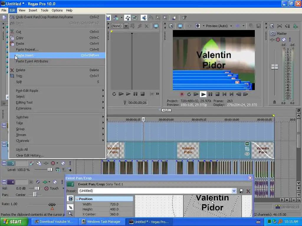This screenshot has width=302, height=226.
Task: Open Project Video Properties in preview window
Action: point(171,26)
